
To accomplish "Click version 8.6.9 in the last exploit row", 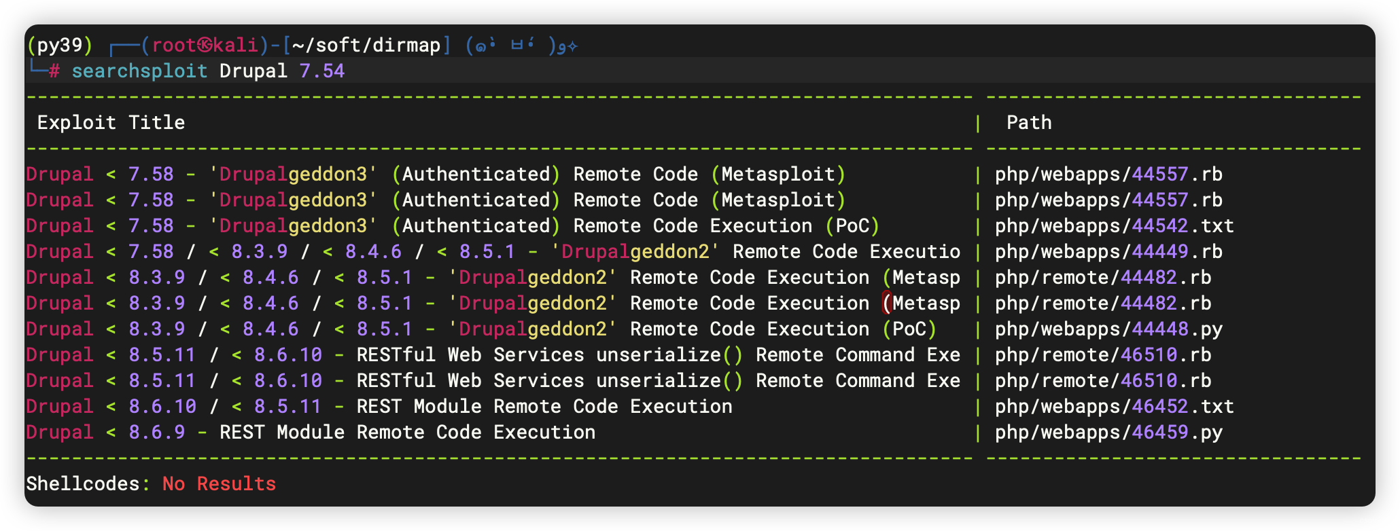I will [x=157, y=433].
